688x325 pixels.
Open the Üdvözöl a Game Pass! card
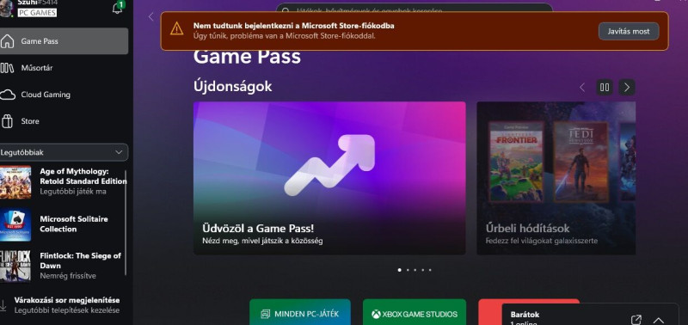click(329, 178)
